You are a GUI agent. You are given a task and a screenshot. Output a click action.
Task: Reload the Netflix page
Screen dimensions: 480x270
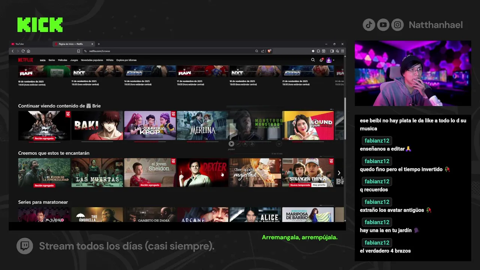[x=23, y=51]
